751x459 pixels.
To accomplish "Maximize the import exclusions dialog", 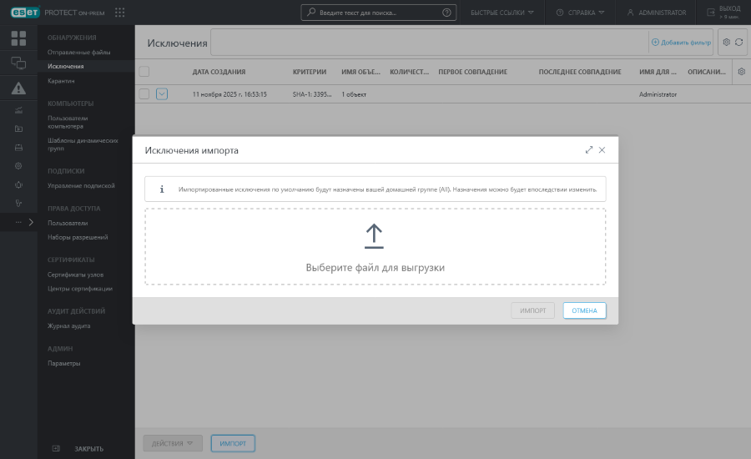I will tap(588, 150).
